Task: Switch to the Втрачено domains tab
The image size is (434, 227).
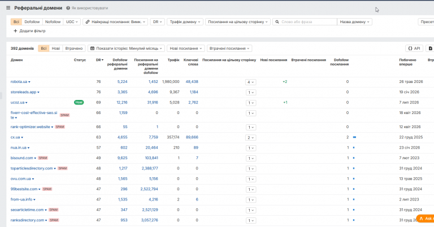Action: (x=74, y=49)
